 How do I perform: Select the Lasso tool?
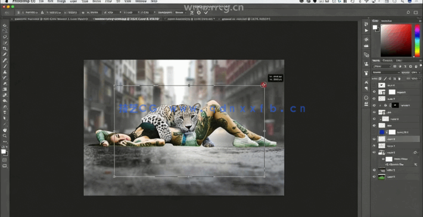pyautogui.click(x=5, y=37)
